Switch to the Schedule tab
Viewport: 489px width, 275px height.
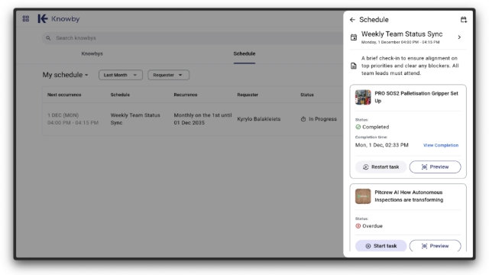(x=244, y=53)
